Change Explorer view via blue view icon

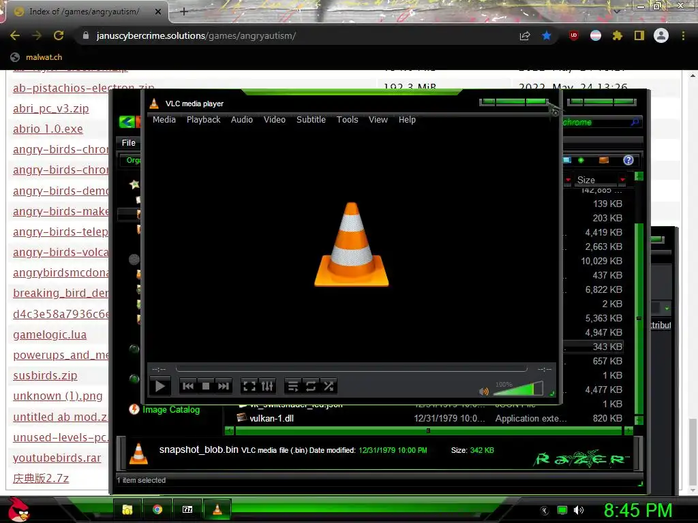(566, 160)
